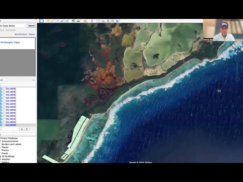Image resolution: width=243 pixels, height=182 pixels.
Task: Select the Weather layer
Action: point(6,159)
